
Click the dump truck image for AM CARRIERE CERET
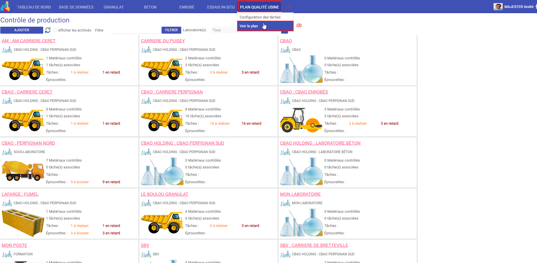pyautogui.click(x=22, y=69)
